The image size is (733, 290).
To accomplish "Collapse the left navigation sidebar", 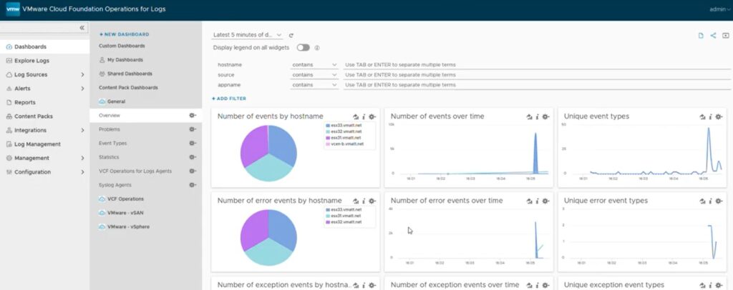I will [x=82, y=27].
